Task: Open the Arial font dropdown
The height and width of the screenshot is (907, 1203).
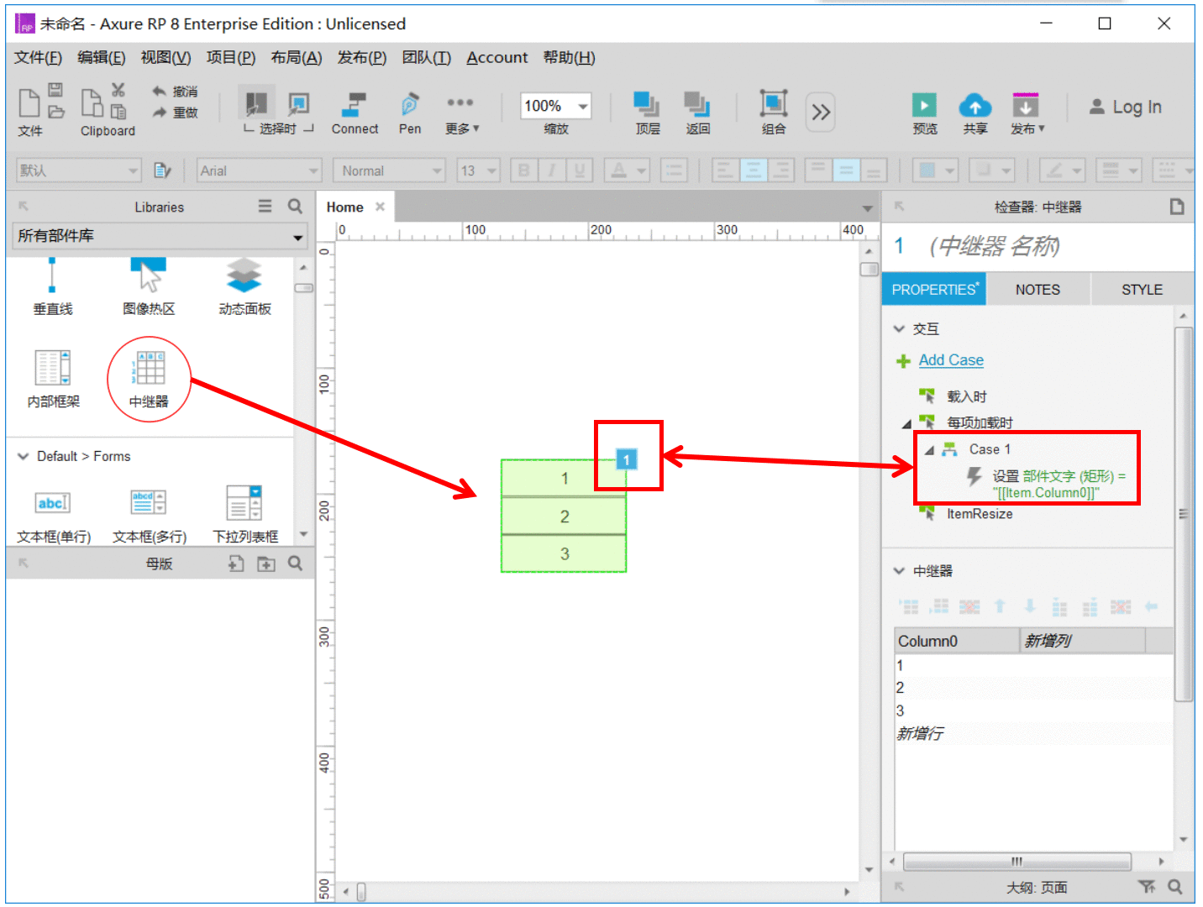Action: 259,170
